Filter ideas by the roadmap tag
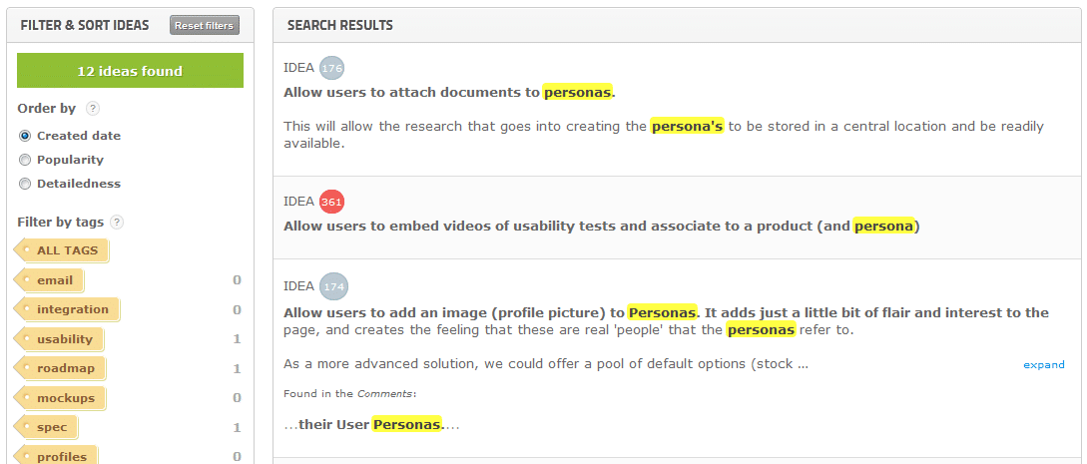Image resolution: width=1087 pixels, height=464 pixels. pos(65,368)
